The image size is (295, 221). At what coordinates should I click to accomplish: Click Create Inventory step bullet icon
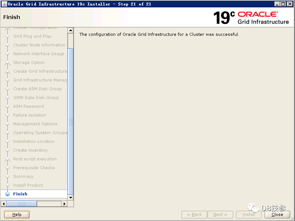[x=8, y=150]
